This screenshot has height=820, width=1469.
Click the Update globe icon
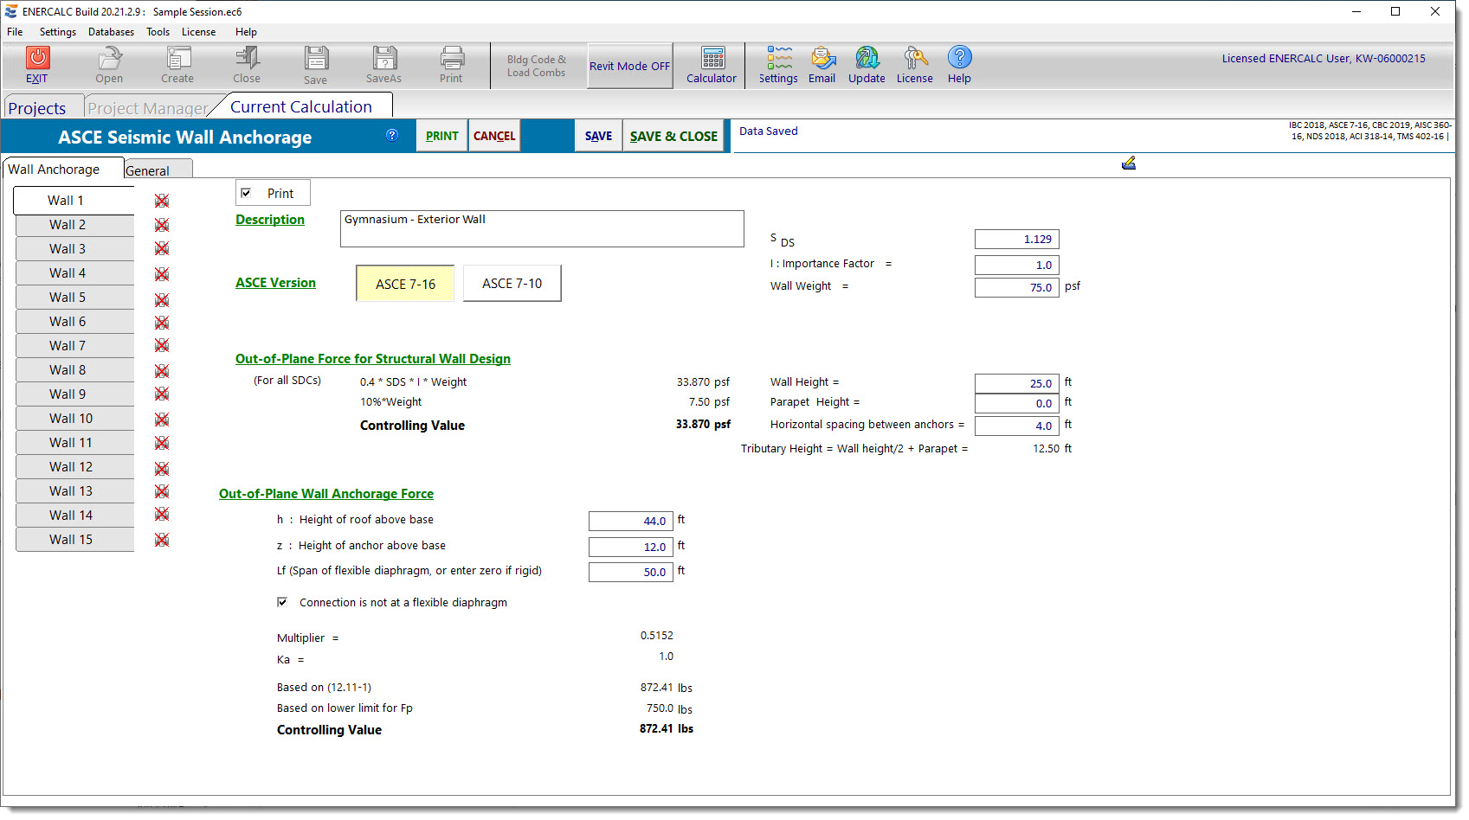(x=867, y=58)
